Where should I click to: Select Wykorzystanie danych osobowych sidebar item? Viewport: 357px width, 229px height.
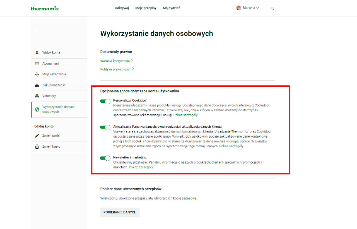[59, 109]
